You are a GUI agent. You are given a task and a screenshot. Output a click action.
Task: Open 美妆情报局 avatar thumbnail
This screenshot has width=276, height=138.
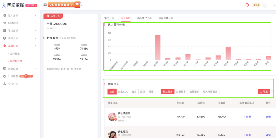pyautogui.click(x=112, y=117)
